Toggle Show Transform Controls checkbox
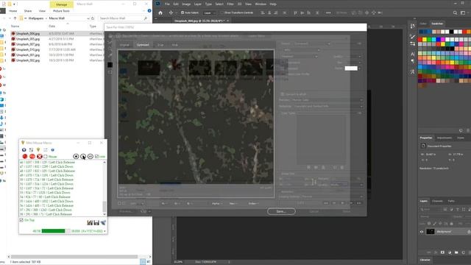 [222, 13]
